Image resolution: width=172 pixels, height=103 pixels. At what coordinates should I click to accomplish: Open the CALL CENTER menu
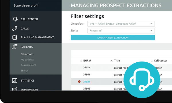click(x=29, y=19)
